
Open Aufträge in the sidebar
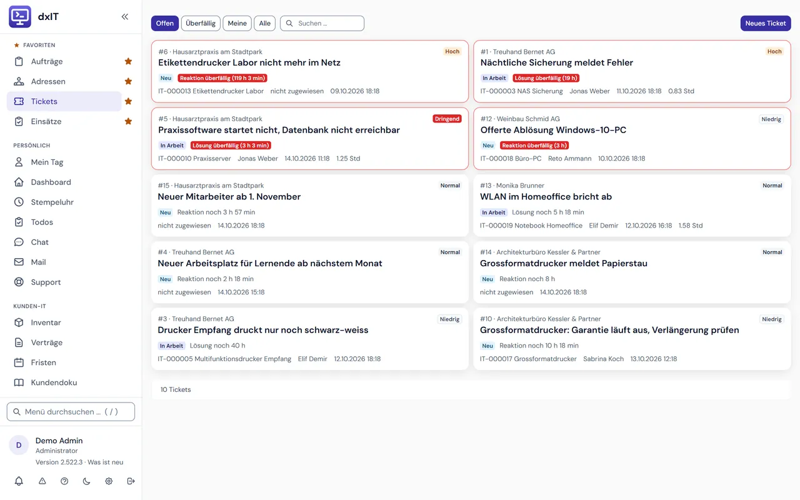[64, 61]
